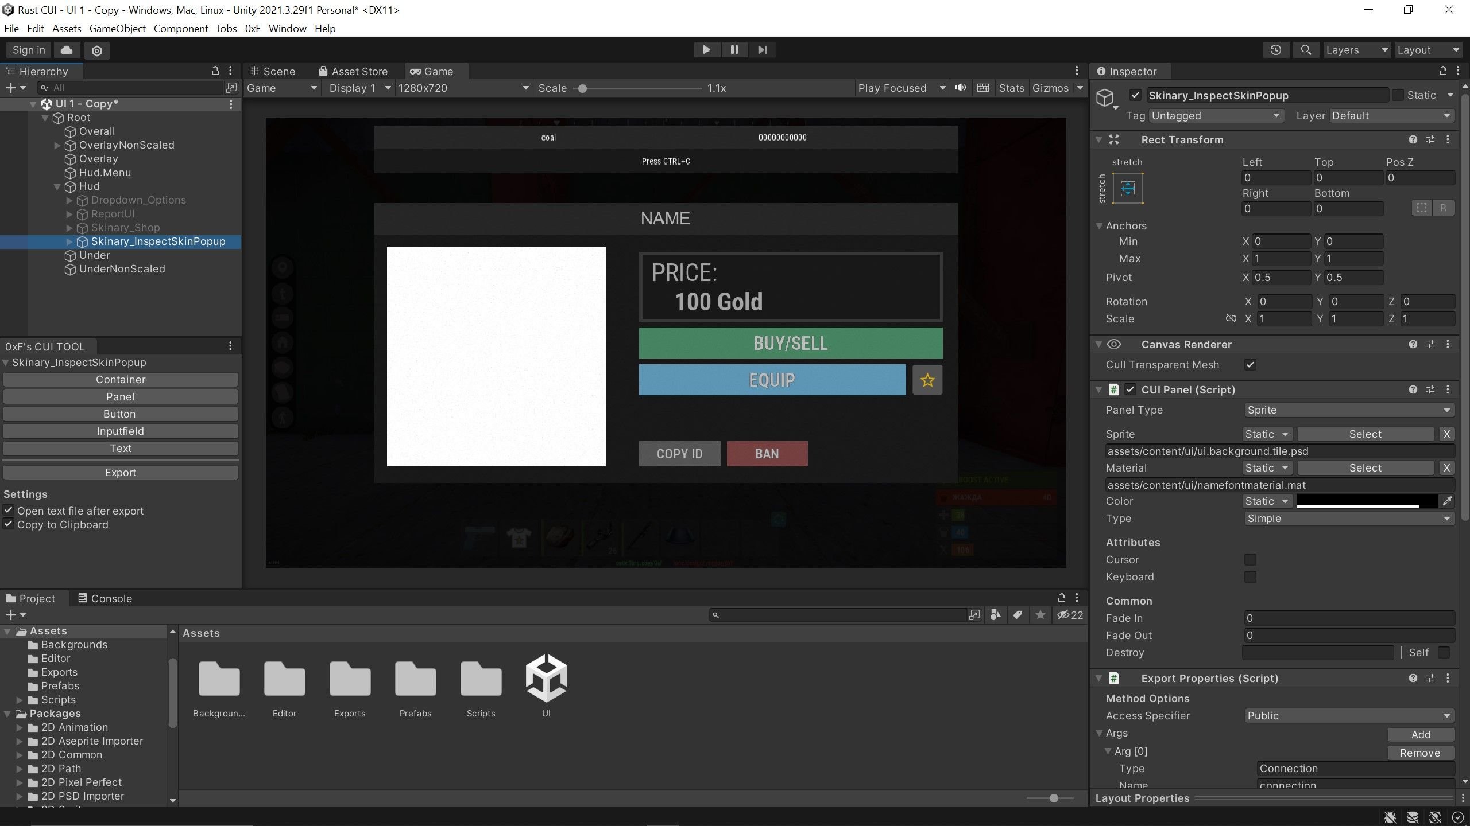Viewport: 1470px width, 826px height.
Task: Open the 1280x720 resolution dropdown
Action: 463,88
